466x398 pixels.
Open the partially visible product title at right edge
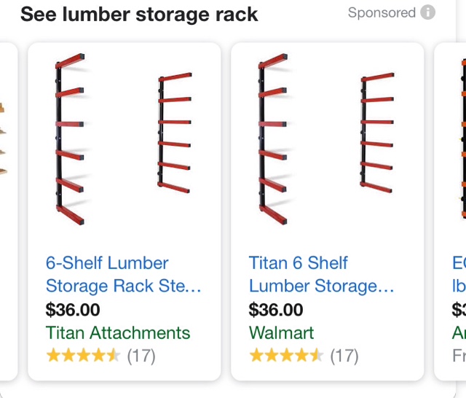[459, 274]
